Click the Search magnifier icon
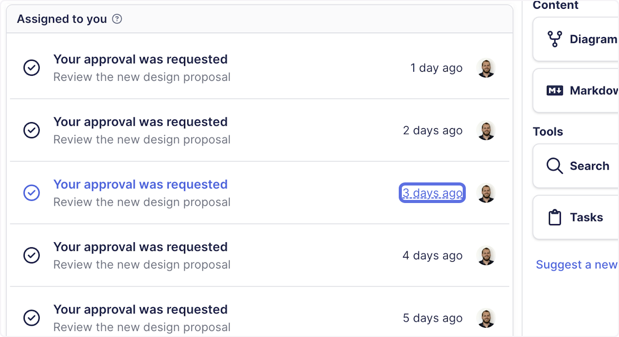The image size is (619, 337). pyautogui.click(x=555, y=166)
